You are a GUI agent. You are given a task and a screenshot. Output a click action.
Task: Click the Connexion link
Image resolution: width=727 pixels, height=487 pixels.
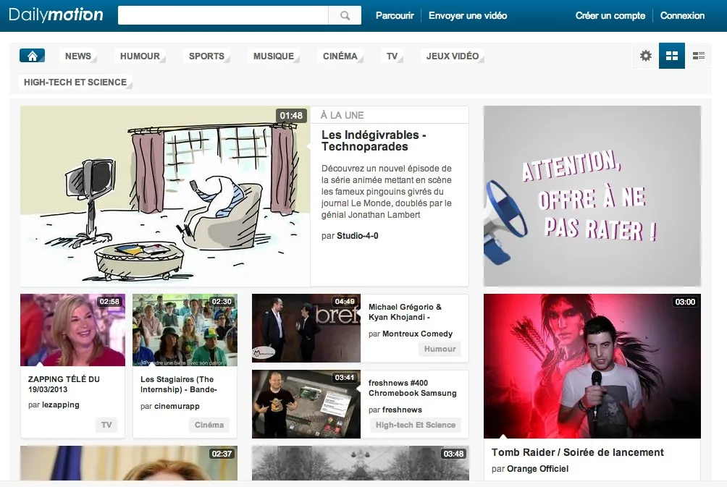pyautogui.click(x=682, y=16)
